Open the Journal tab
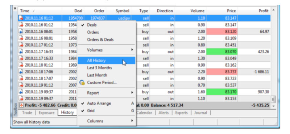 click(x=200, y=113)
